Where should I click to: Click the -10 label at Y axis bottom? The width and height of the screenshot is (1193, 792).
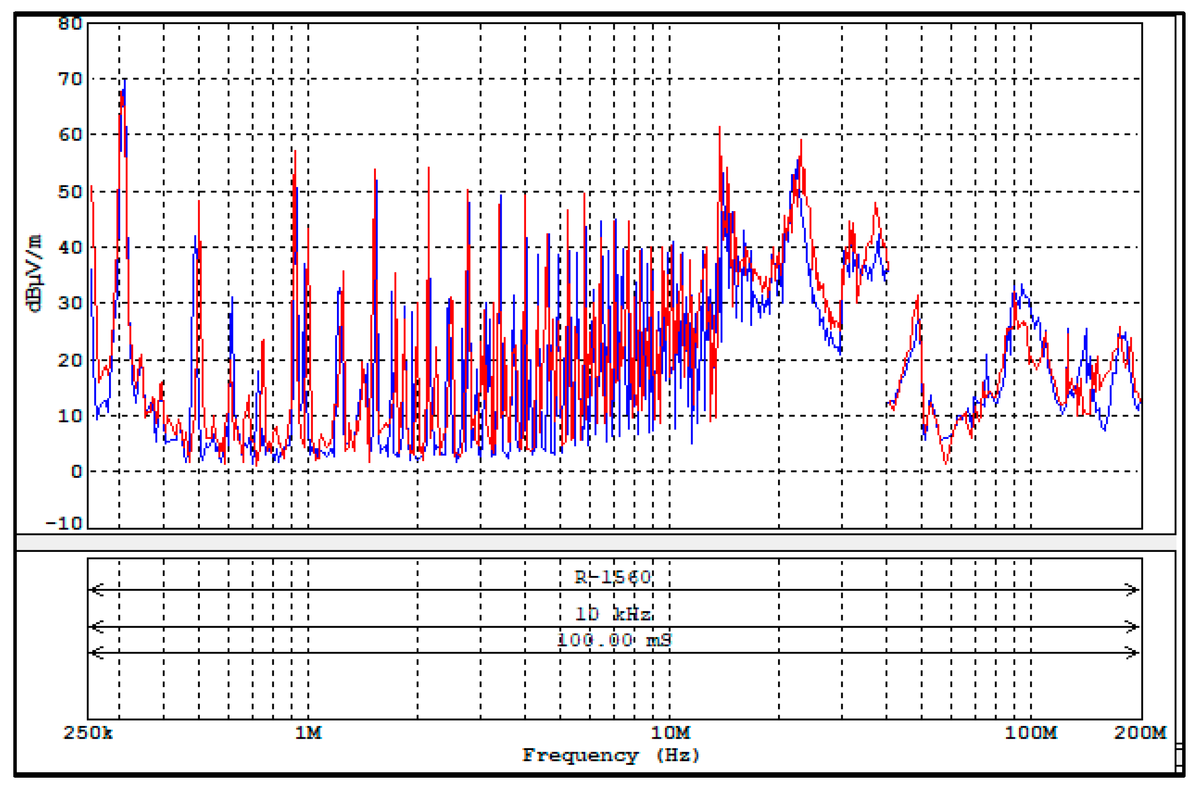click(64, 523)
